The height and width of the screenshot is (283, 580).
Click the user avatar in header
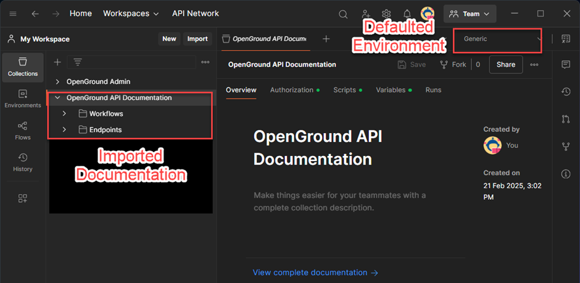[x=428, y=14]
